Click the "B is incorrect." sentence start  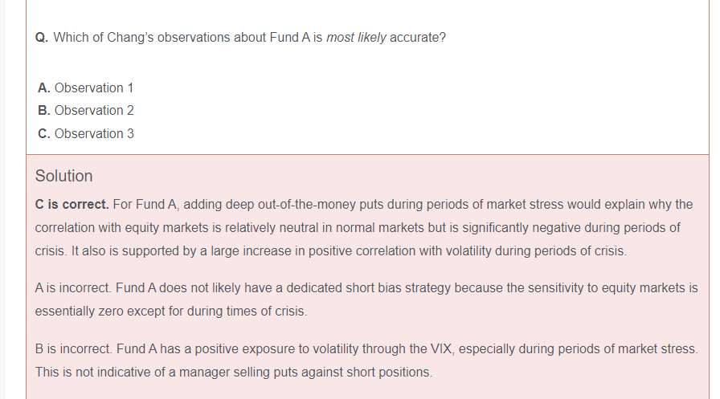(x=73, y=349)
